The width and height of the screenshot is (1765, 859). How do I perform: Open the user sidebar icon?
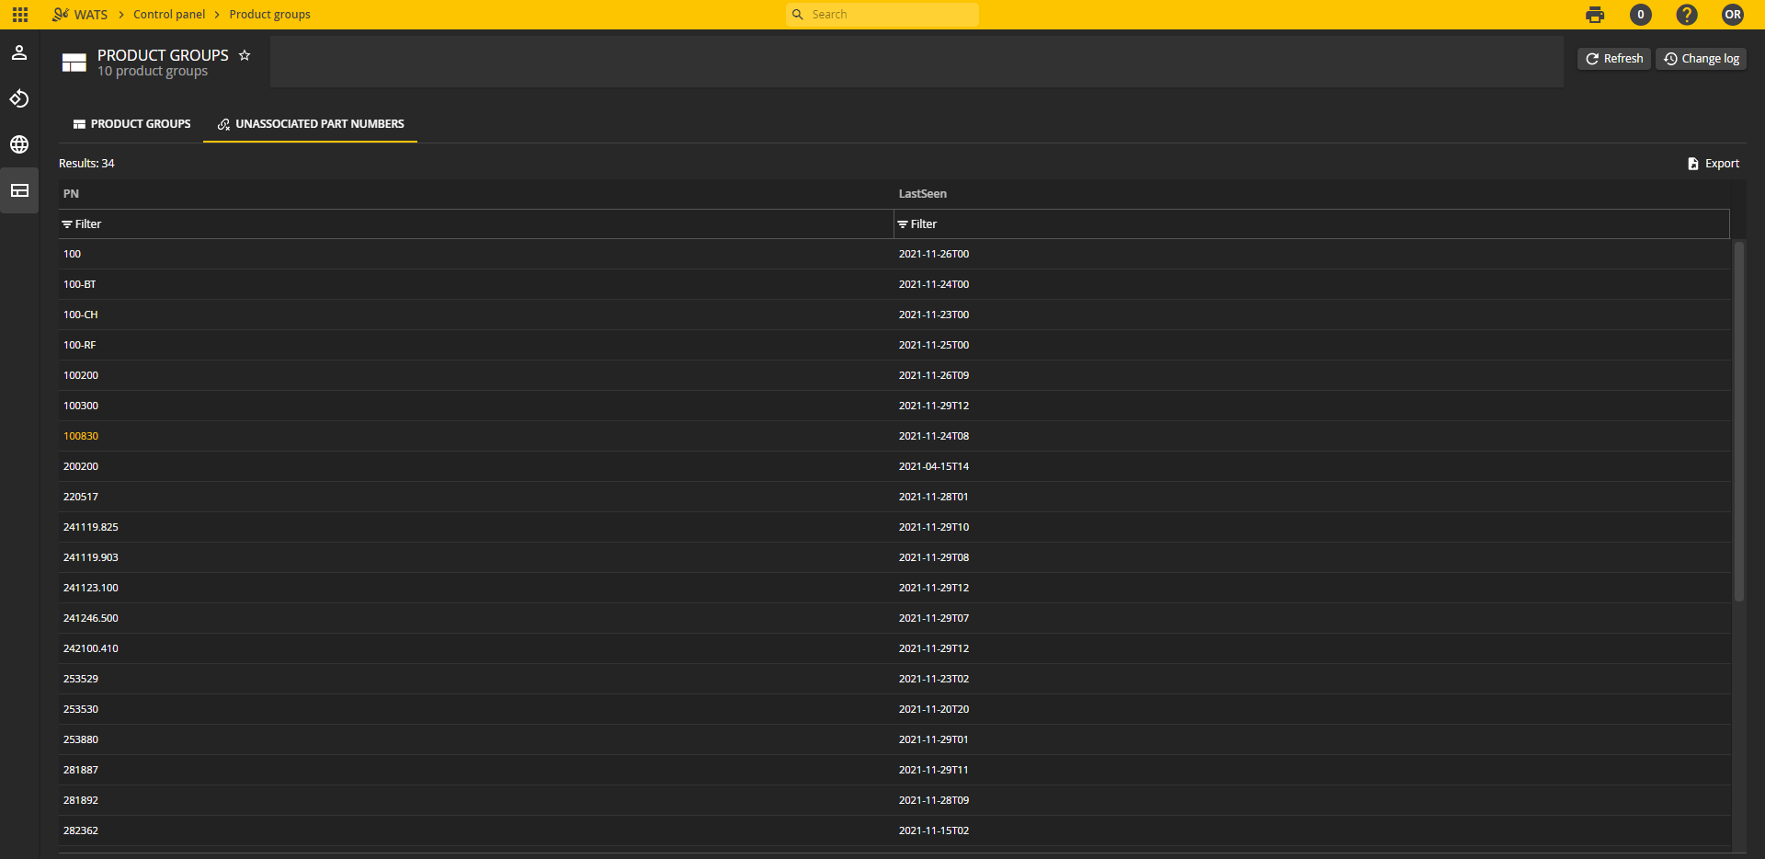click(x=19, y=52)
